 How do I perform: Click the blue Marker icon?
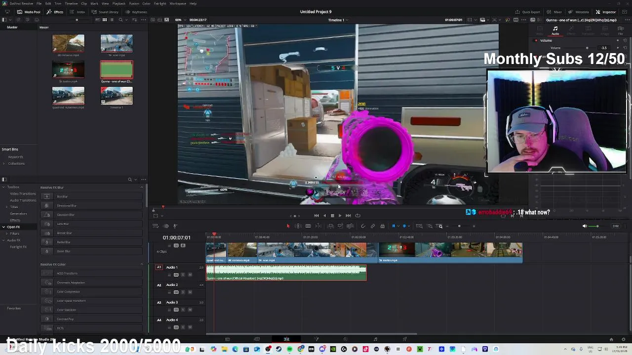(404, 226)
